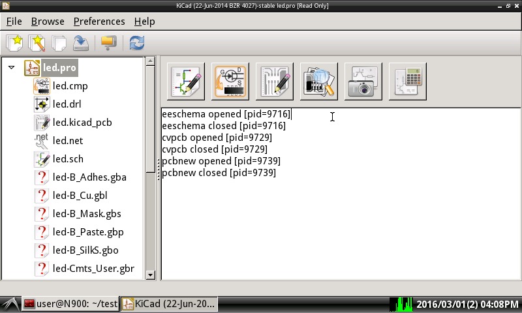Open the Browse menu
This screenshot has width=522, height=313.
pyautogui.click(x=48, y=22)
